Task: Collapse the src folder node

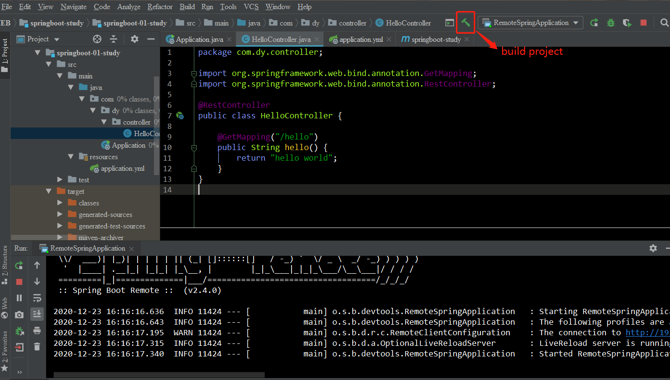Action: tap(49, 64)
